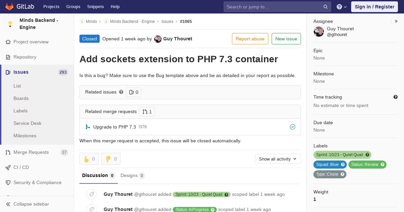Click the merge request icon beside Upgrade to PHP 7.3
The width and height of the screenshot is (404, 212).
pos(88,127)
